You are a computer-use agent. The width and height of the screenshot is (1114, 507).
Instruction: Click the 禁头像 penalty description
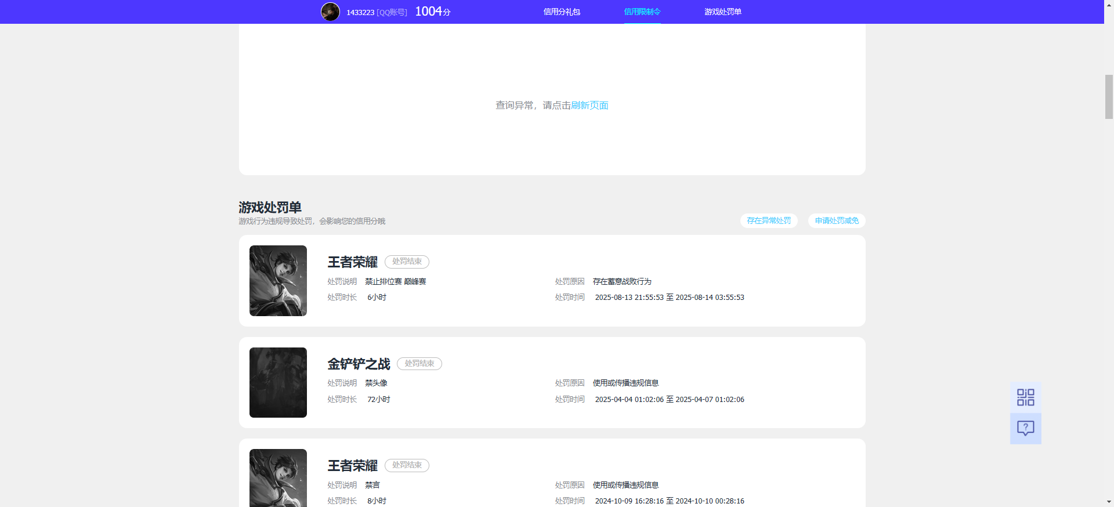point(376,383)
